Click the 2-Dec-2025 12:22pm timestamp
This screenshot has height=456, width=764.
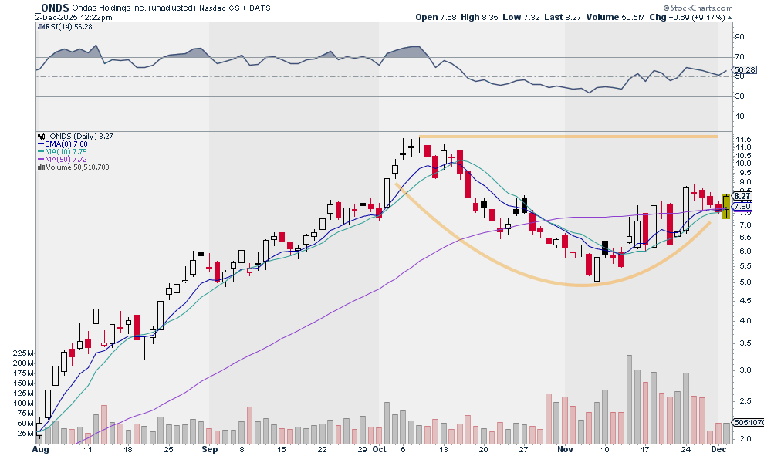(x=73, y=18)
